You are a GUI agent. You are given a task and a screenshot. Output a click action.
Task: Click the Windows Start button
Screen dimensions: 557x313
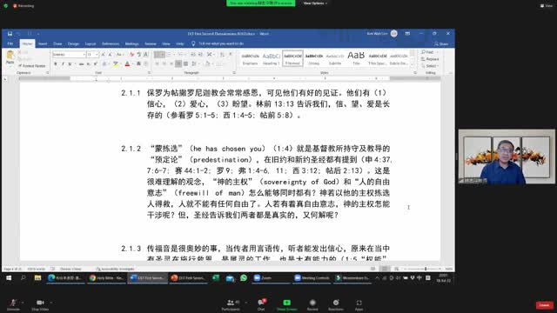[9, 278]
